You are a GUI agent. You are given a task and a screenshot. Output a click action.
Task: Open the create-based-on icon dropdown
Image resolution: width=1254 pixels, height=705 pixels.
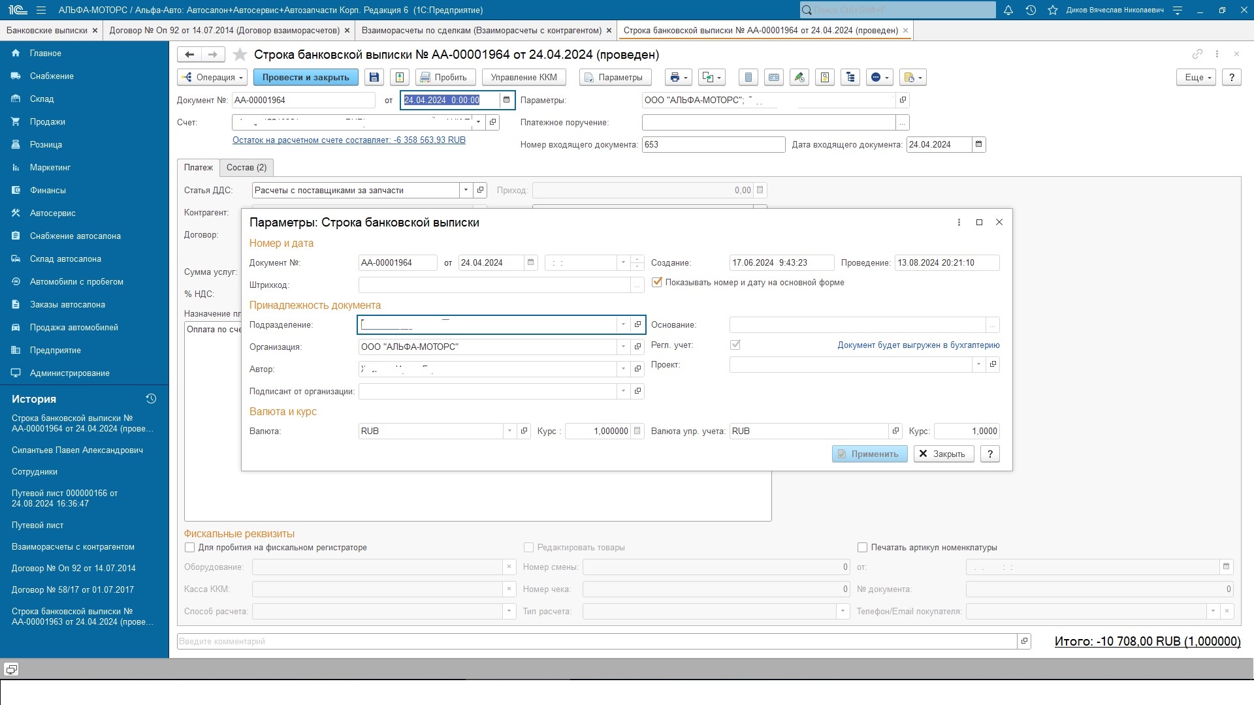pos(712,77)
